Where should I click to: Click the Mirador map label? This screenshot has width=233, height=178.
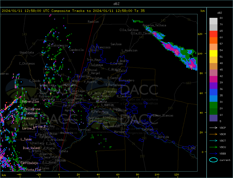(120, 132)
